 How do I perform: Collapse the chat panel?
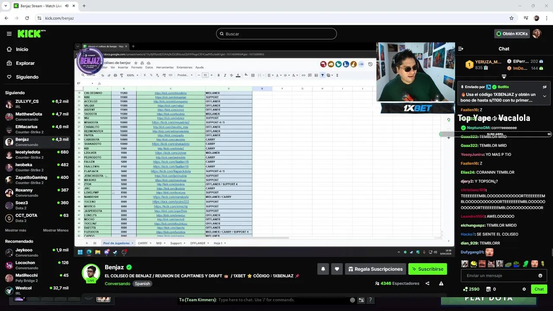[x=461, y=49]
